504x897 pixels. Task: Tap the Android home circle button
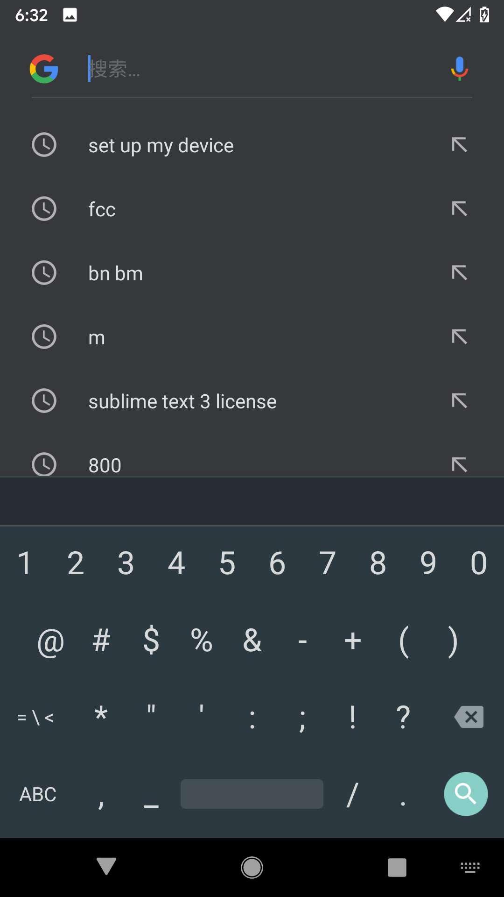point(252,868)
